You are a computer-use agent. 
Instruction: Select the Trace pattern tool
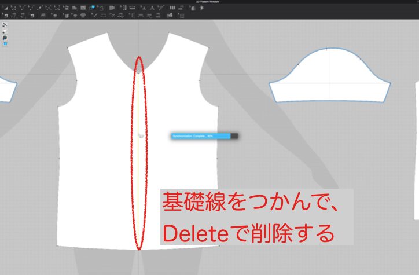tap(101, 8)
